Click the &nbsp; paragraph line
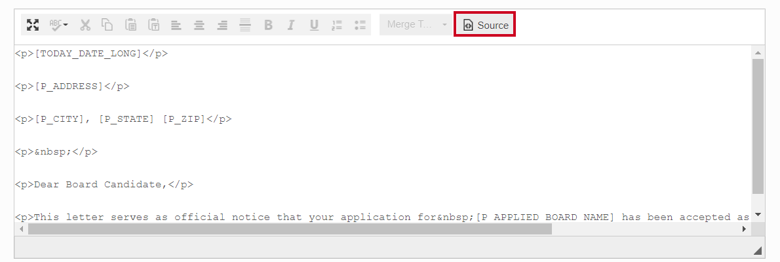780x262 pixels. pos(56,152)
